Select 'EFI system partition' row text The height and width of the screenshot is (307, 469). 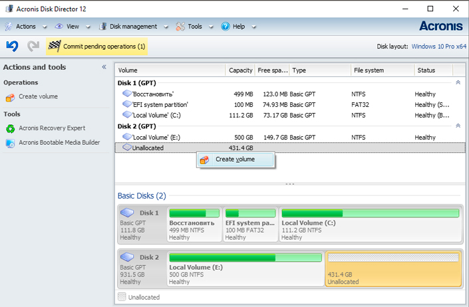pyautogui.click(x=160, y=105)
